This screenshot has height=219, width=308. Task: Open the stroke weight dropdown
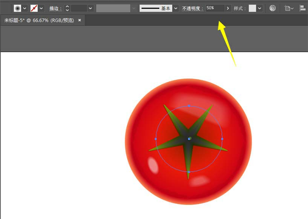[91, 8]
